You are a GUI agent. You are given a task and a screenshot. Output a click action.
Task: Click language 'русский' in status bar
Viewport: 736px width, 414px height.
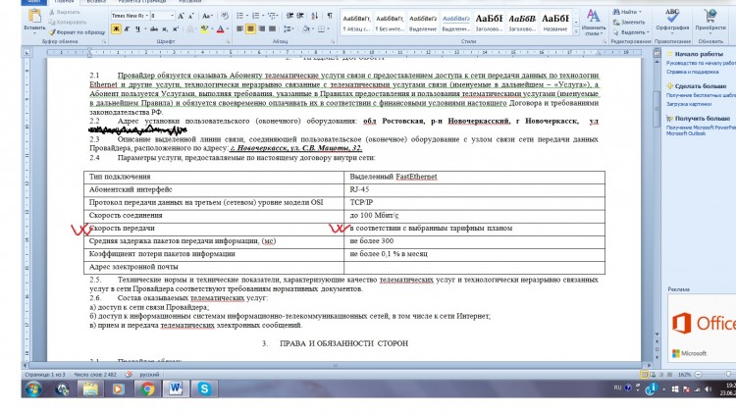[149, 375]
